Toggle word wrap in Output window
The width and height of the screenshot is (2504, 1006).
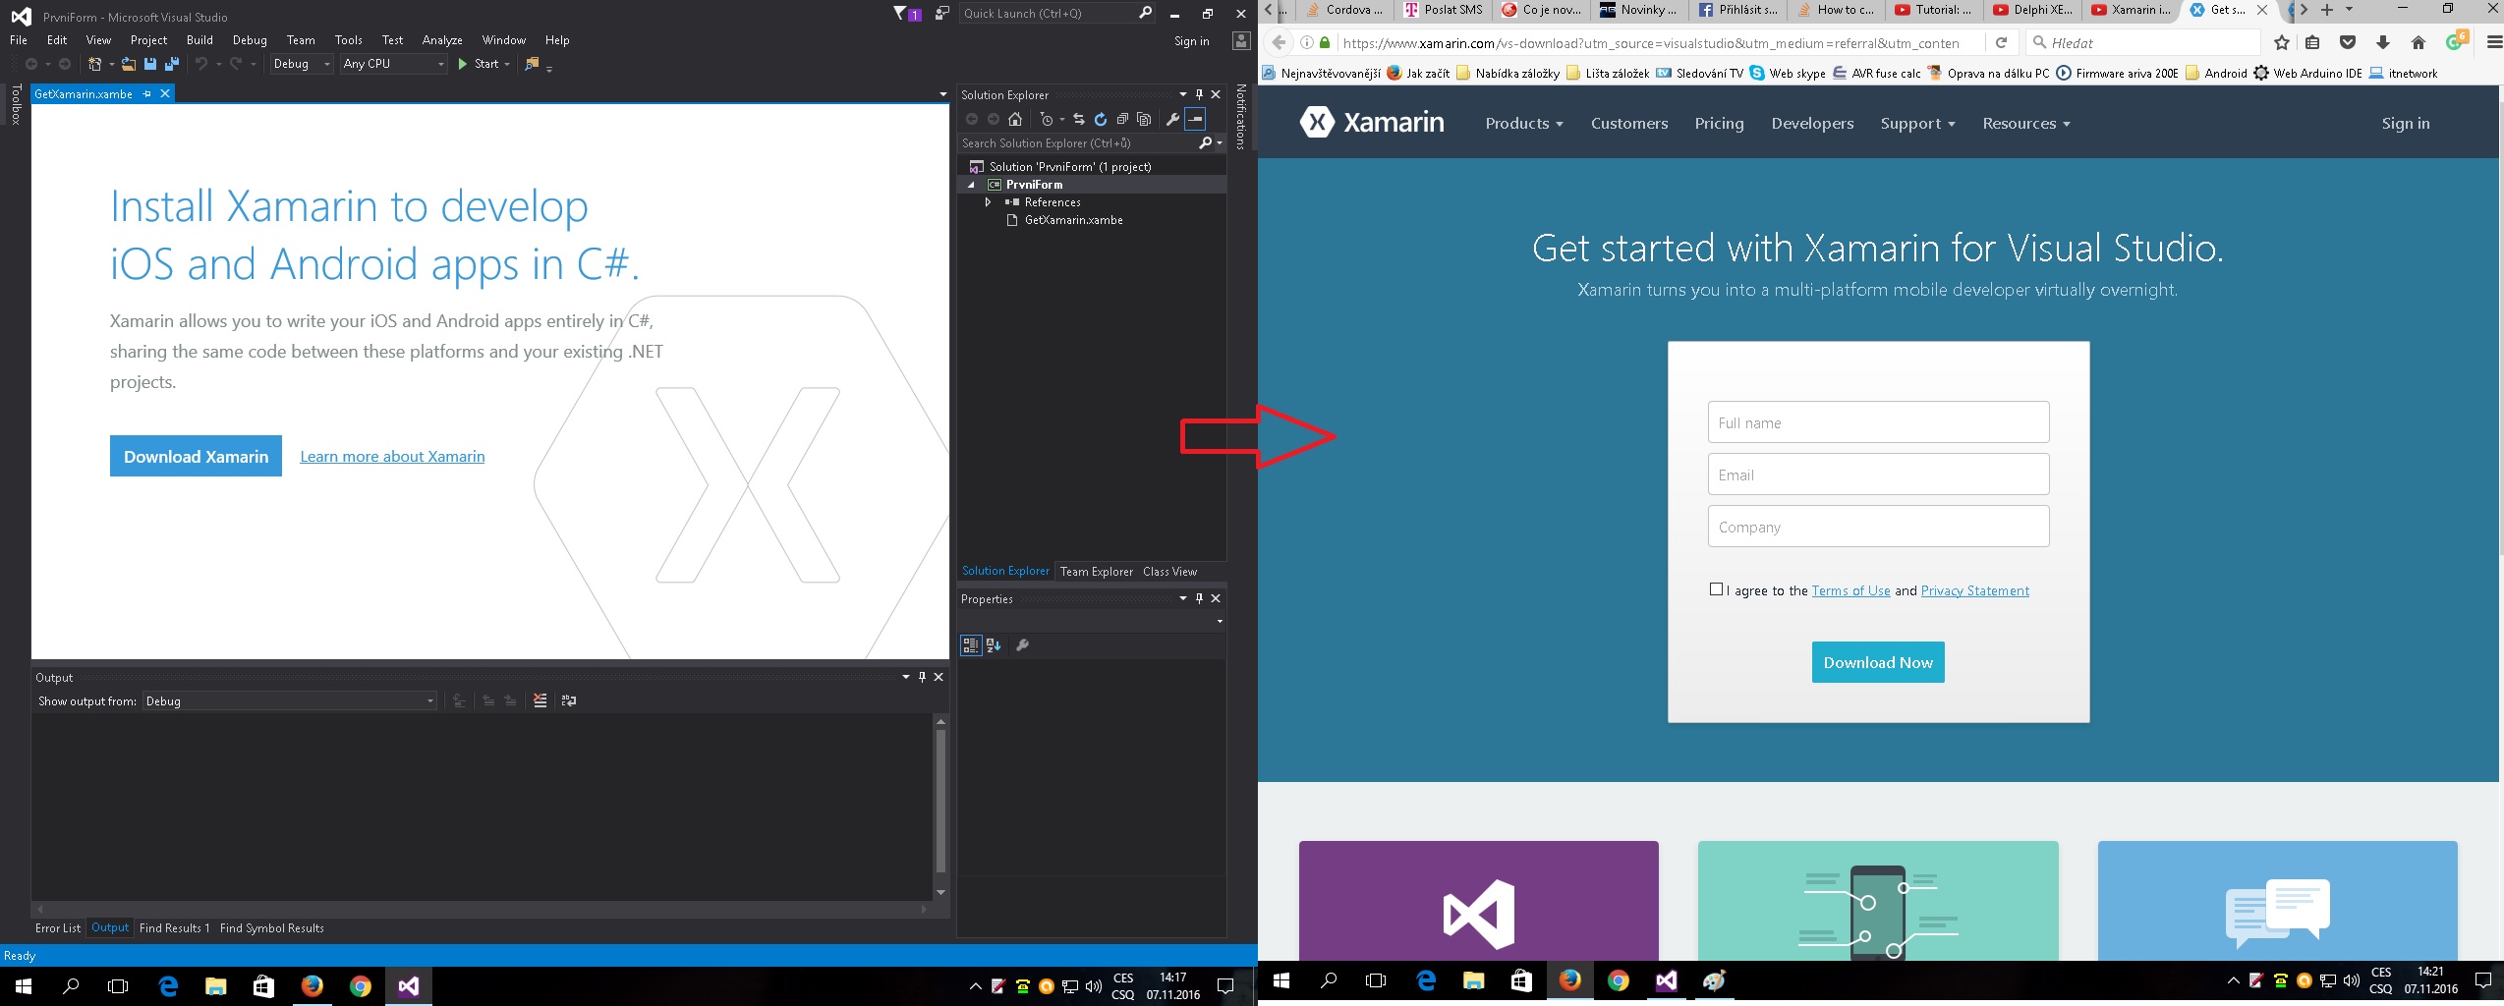pos(568,700)
